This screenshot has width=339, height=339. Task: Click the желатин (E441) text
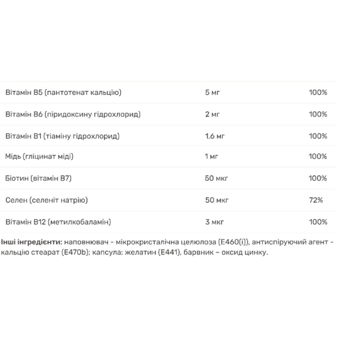[x=153, y=253]
